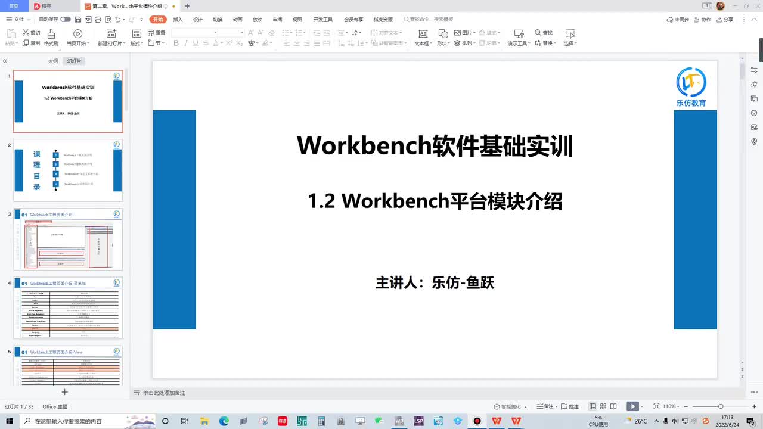Image resolution: width=763 pixels, height=429 pixels.
Task: Toggle the AutoSave (自动保存) switch
Action: point(65,20)
